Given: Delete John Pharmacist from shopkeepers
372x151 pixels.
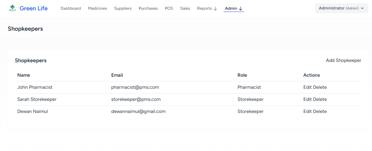Looking at the screenshot, I should (x=320, y=87).
